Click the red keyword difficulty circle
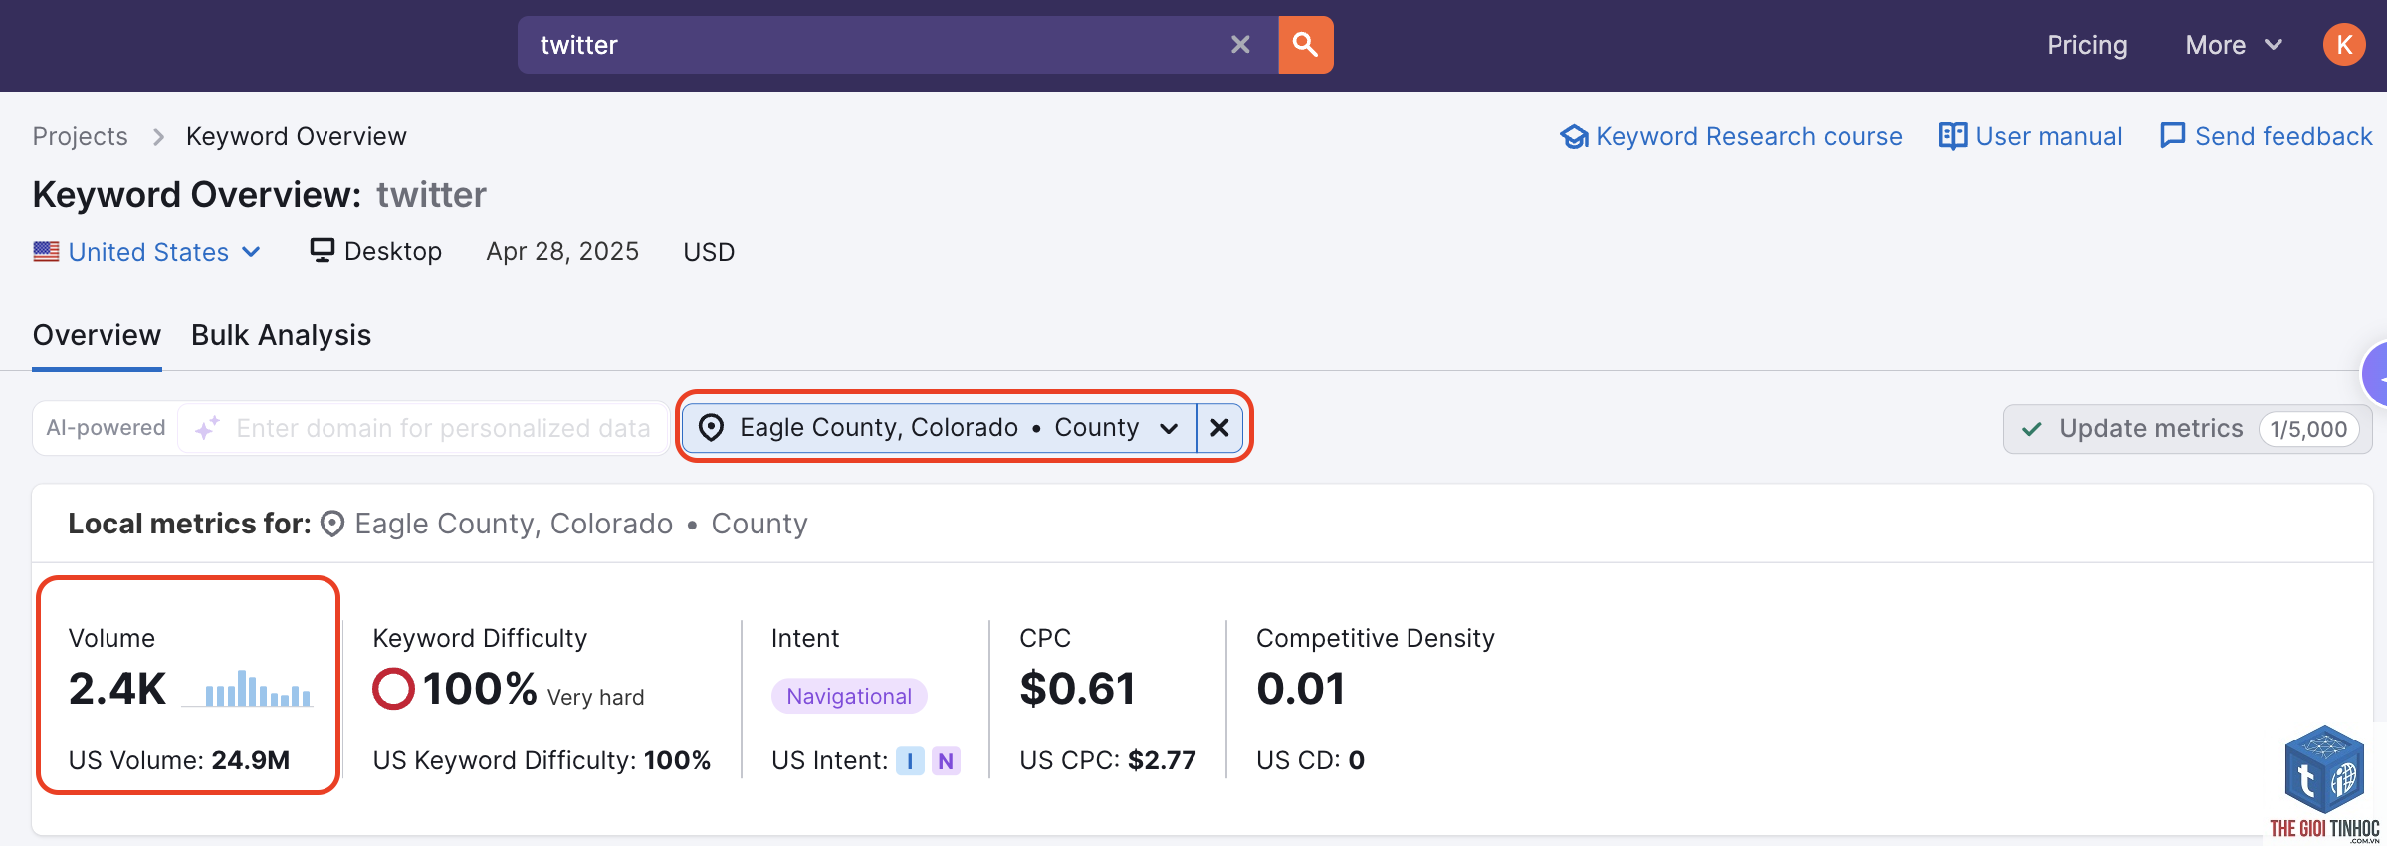 tap(393, 689)
